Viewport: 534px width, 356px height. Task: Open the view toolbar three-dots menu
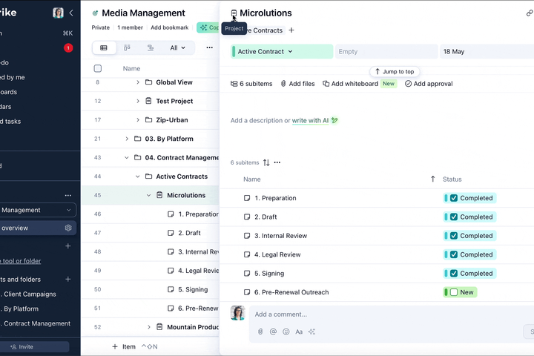point(209,47)
